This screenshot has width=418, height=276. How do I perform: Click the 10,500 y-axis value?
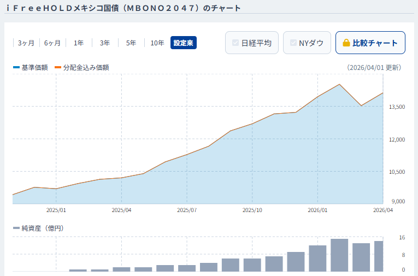click(397, 172)
